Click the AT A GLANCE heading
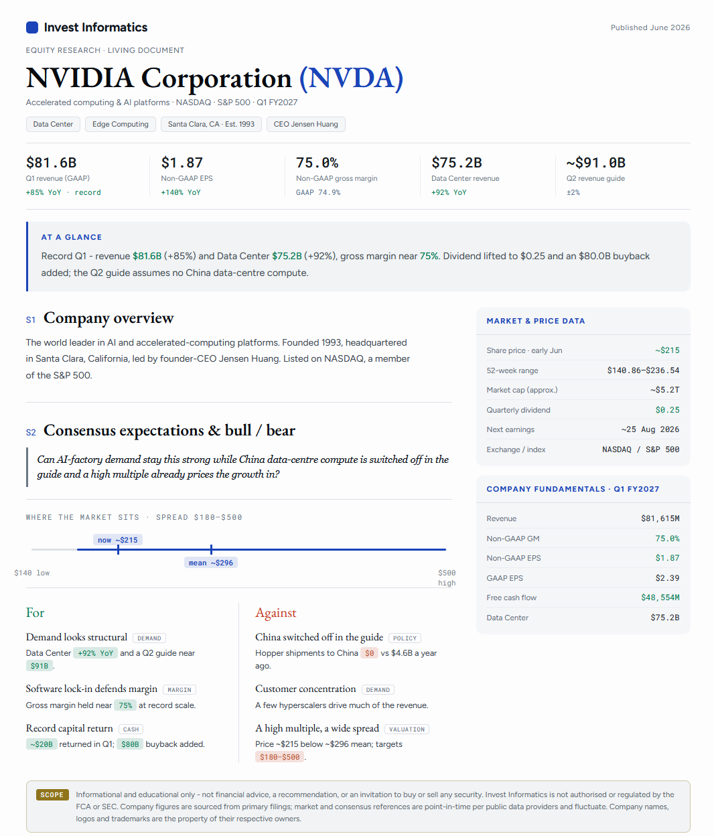 point(72,237)
